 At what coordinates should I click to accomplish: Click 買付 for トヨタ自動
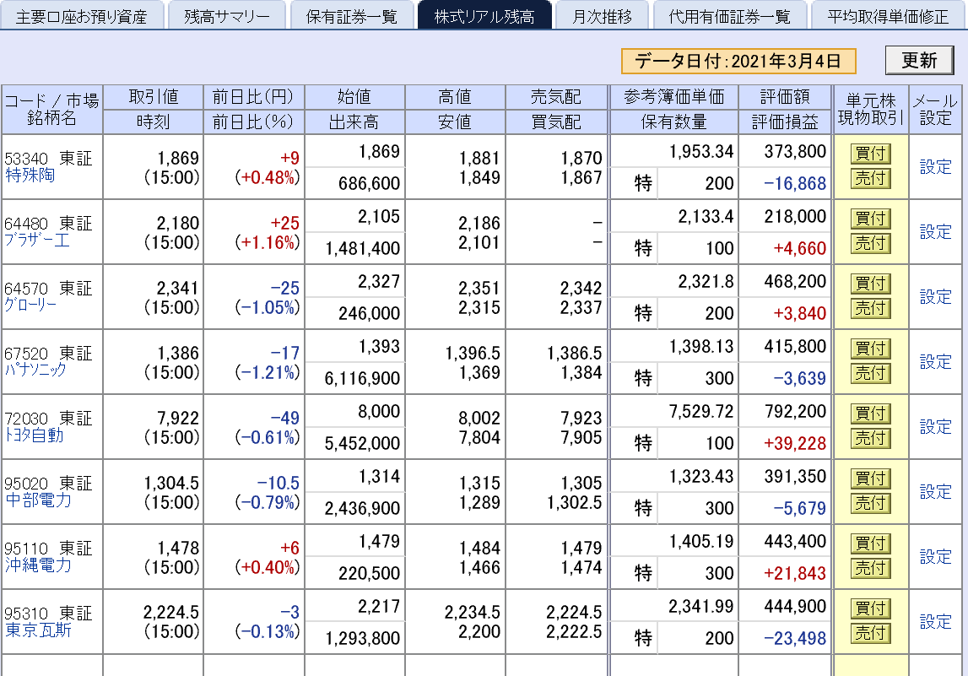tap(870, 413)
